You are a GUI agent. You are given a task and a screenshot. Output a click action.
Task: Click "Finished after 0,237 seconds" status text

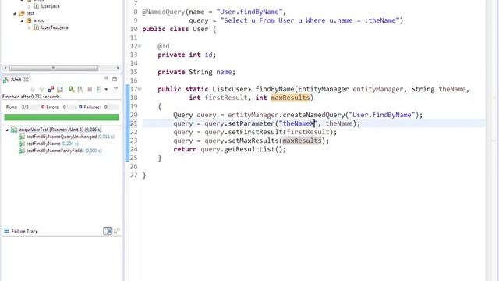point(31,97)
